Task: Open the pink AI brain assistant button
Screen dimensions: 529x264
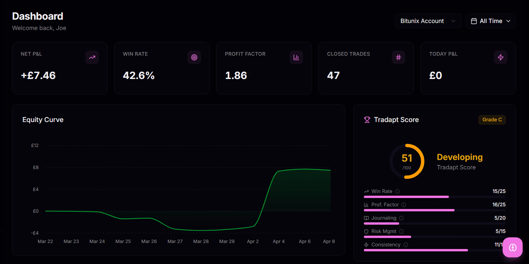Action: [x=513, y=247]
